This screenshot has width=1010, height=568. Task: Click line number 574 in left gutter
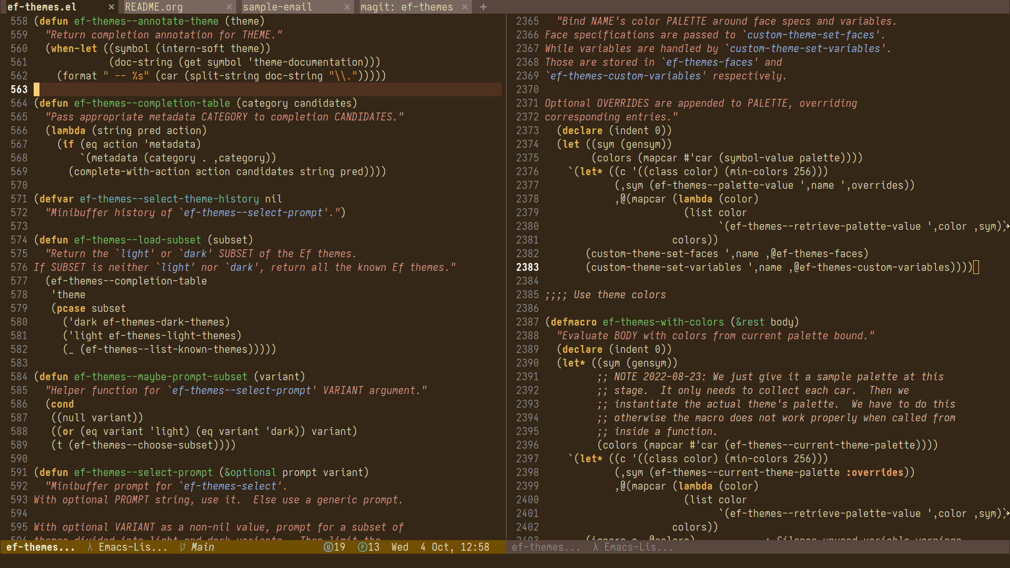(19, 240)
